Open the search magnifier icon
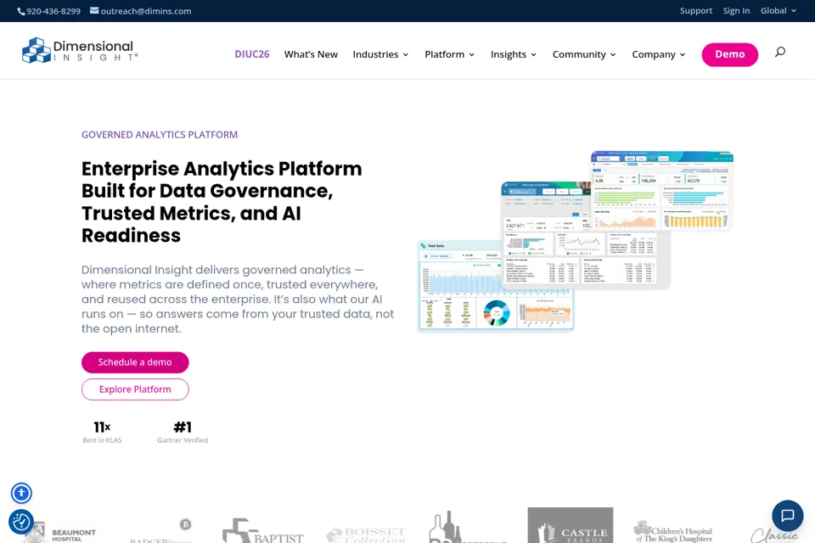 [779, 52]
